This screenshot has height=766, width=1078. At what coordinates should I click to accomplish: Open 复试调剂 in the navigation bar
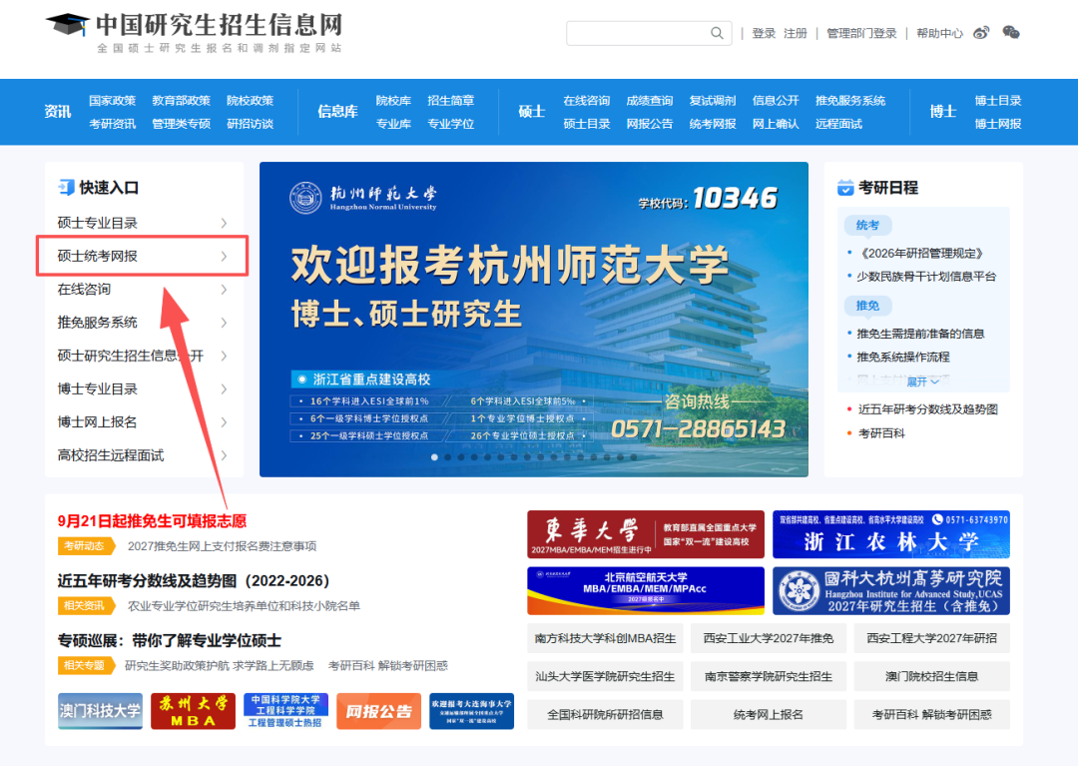pyautogui.click(x=713, y=101)
